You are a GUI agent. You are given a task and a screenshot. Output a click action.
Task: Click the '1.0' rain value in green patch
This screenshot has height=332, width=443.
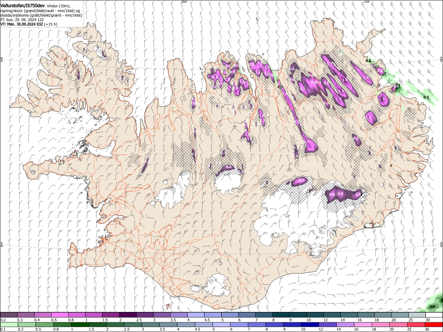432,307
